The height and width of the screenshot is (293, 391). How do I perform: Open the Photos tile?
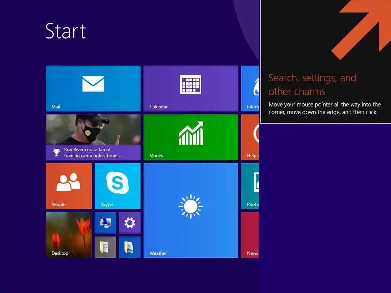click(x=250, y=186)
